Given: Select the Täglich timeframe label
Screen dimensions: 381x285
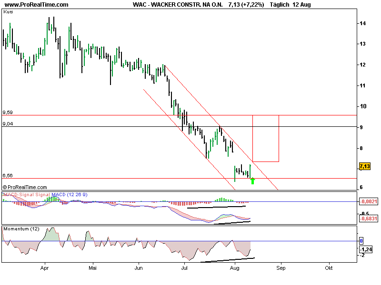Looking at the screenshot, I should click(280, 5).
